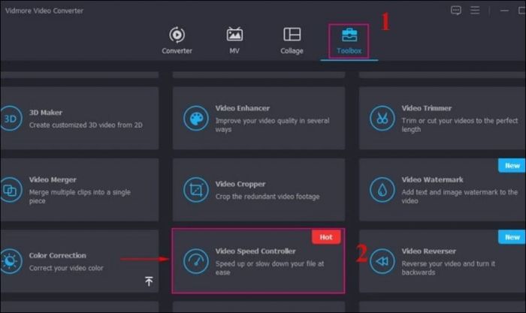Click the Video Watermark title text
Screen dimensions: 526x313
(432, 180)
